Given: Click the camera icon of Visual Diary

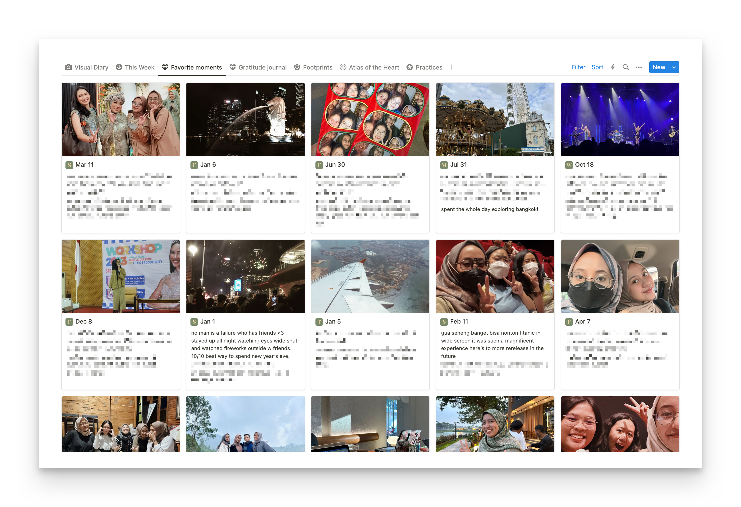Looking at the screenshot, I should click(68, 67).
